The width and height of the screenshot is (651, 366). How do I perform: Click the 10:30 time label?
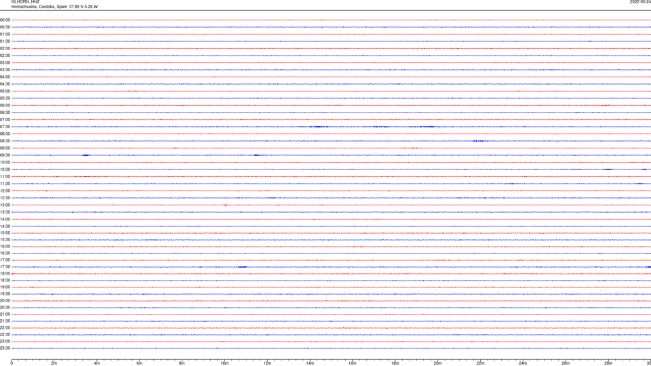coord(5,169)
